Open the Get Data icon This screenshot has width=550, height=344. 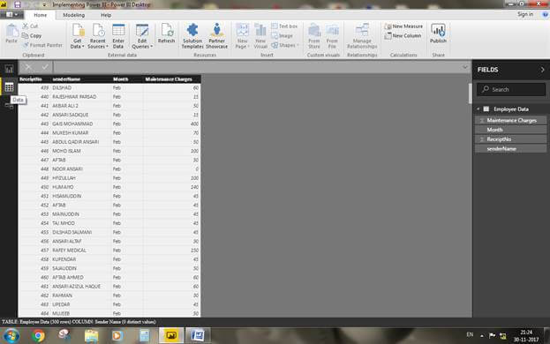[78, 31]
